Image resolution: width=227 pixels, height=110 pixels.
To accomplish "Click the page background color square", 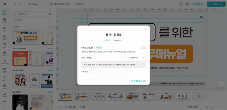I will pos(60,107).
